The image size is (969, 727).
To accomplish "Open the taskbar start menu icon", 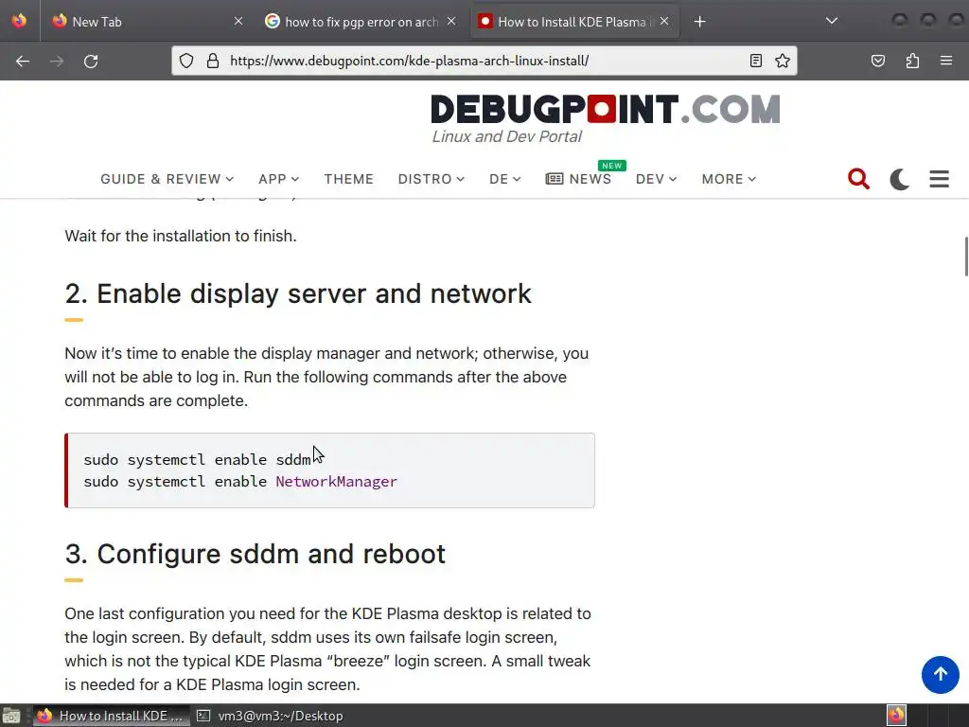I will click(11, 716).
